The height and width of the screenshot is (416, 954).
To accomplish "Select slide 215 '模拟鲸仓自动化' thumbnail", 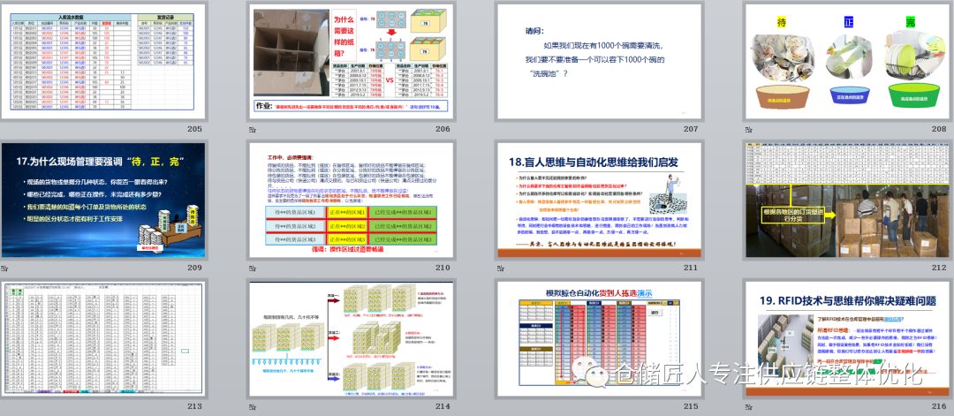I will click(x=599, y=339).
